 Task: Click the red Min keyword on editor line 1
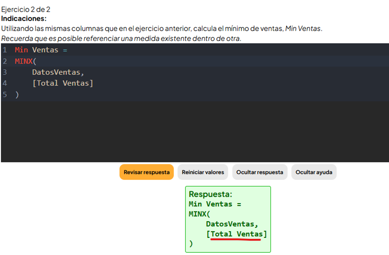point(21,50)
